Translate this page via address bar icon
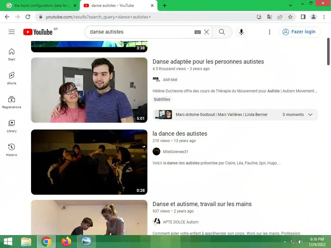The height and width of the screenshot is (248, 331). pyautogui.click(x=269, y=17)
